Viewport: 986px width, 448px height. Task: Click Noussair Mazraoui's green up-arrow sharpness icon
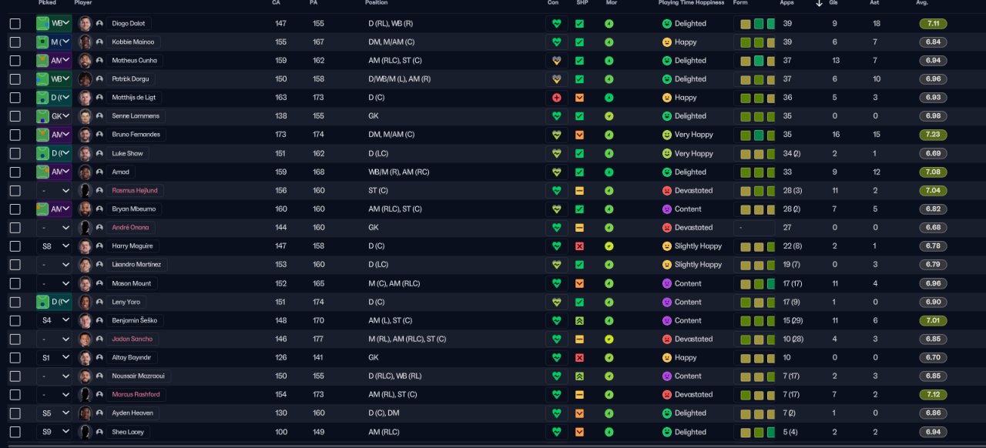point(579,376)
